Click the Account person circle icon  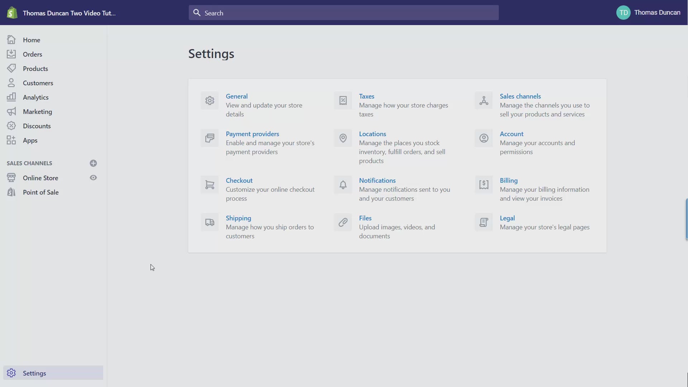pyautogui.click(x=484, y=138)
